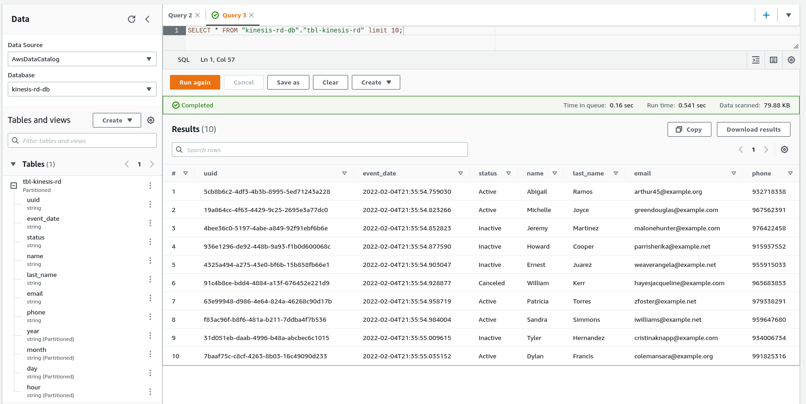Open the query tabs dropdown arrow
The height and width of the screenshot is (404, 806).
pyautogui.click(x=789, y=15)
